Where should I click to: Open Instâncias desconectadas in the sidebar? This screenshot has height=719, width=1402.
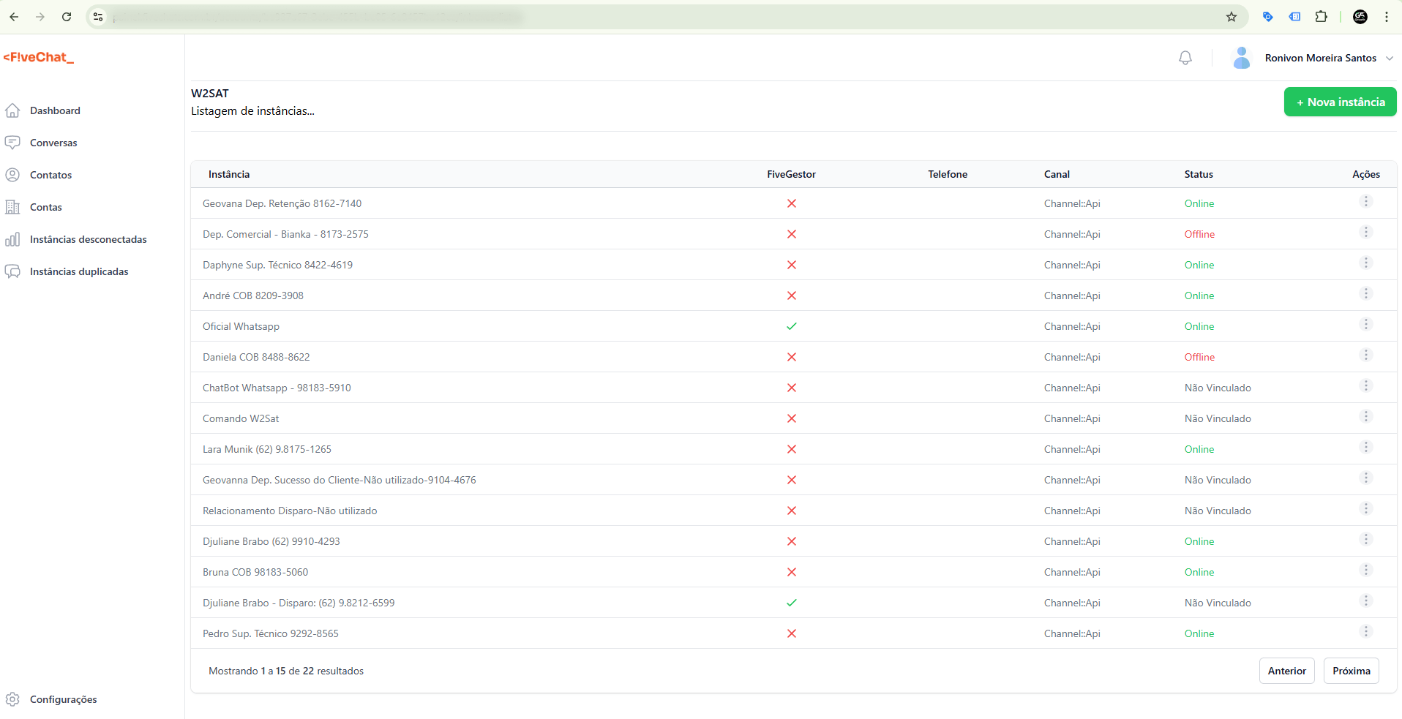[x=88, y=239]
